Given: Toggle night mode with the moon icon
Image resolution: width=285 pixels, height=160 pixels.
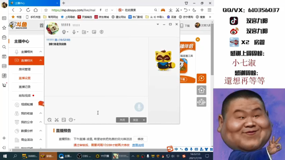Looking at the screenshot, I should coord(194,10).
